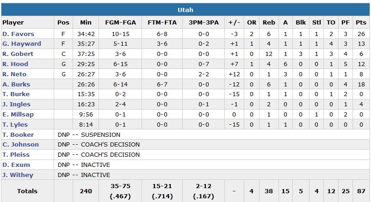The height and width of the screenshot is (202, 371).
Task: Click the Reb column header
Action: [x=269, y=22]
